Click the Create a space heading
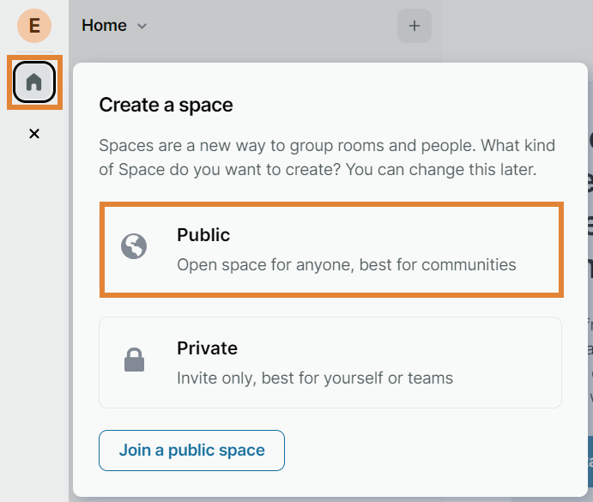 pos(166,106)
